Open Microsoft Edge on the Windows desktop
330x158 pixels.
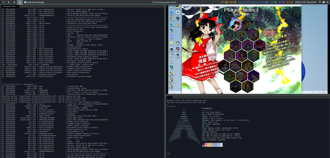pyautogui.click(x=171, y=25)
